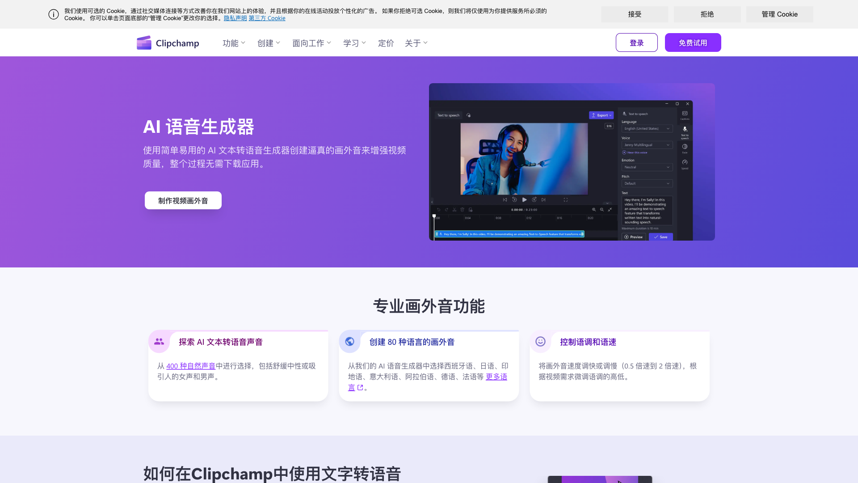Reject cookies with the 拒绝 button
This screenshot has height=483, width=858.
pyautogui.click(x=707, y=14)
